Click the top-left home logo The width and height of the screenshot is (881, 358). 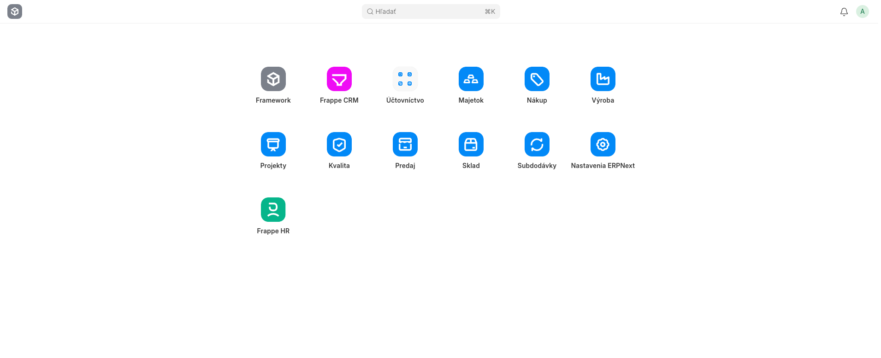15,12
